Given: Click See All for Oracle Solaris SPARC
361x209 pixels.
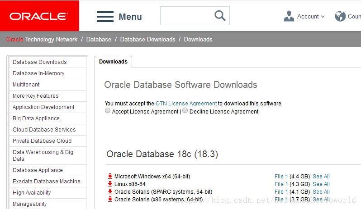Looking at the screenshot, I should 321,192.
